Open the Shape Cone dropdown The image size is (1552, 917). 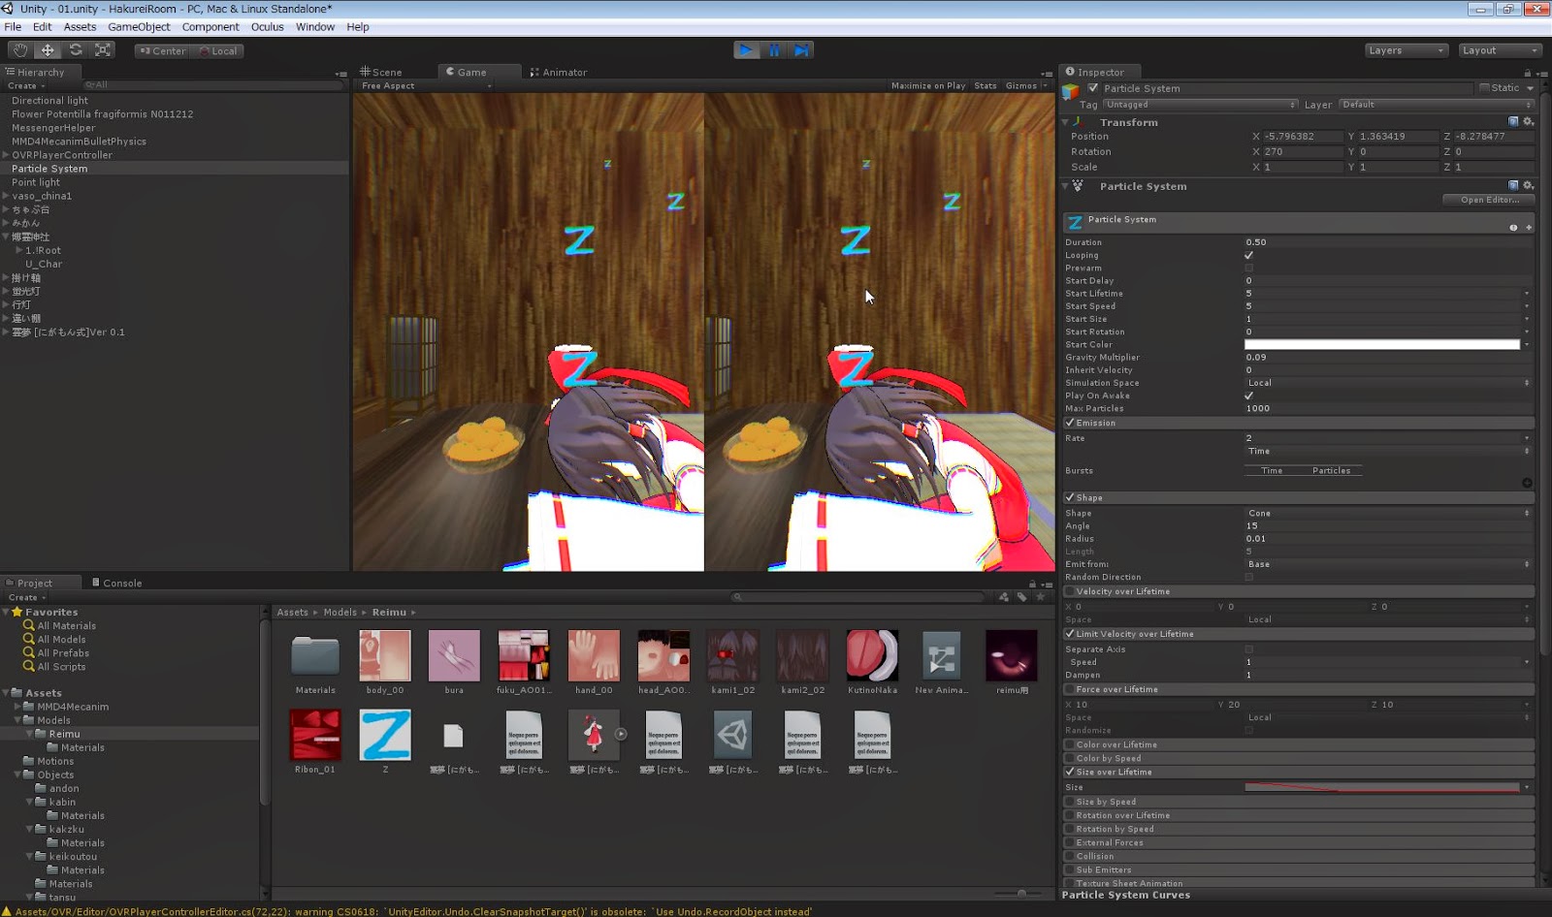pos(1388,513)
